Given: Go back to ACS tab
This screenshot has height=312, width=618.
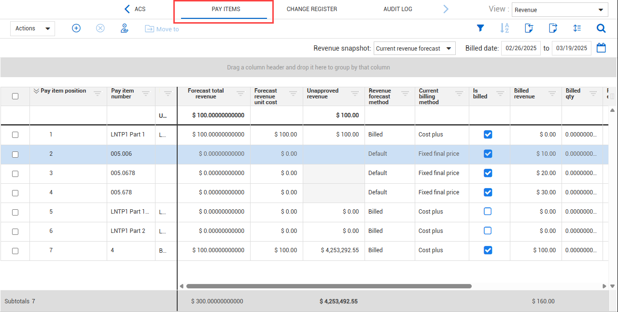Looking at the screenshot, I should [135, 9].
